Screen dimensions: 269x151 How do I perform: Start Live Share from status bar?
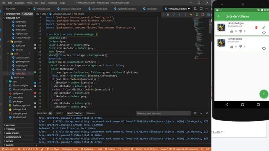(x=53, y=149)
